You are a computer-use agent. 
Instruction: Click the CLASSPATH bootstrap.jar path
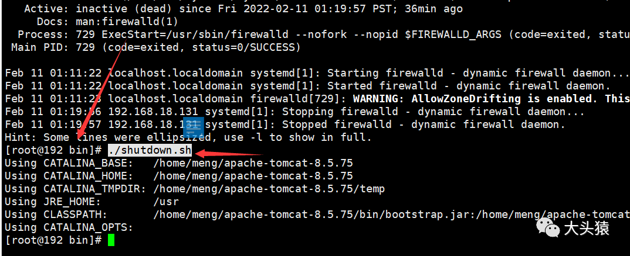point(391,215)
